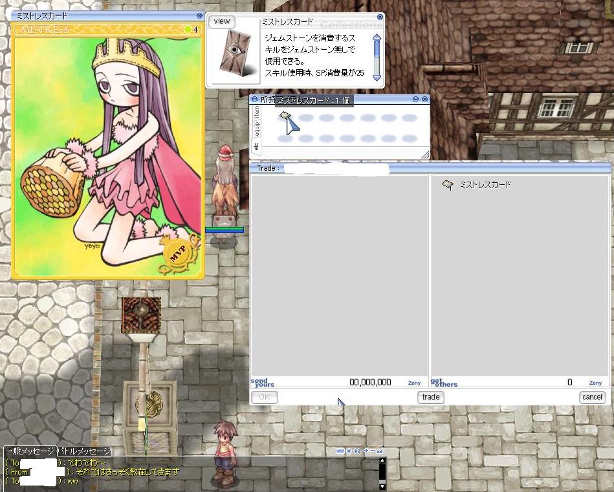This screenshot has height=492, width=614.
Task: Click the chat message それではさっそく散在してきます
Action: pyautogui.click(x=127, y=472)
